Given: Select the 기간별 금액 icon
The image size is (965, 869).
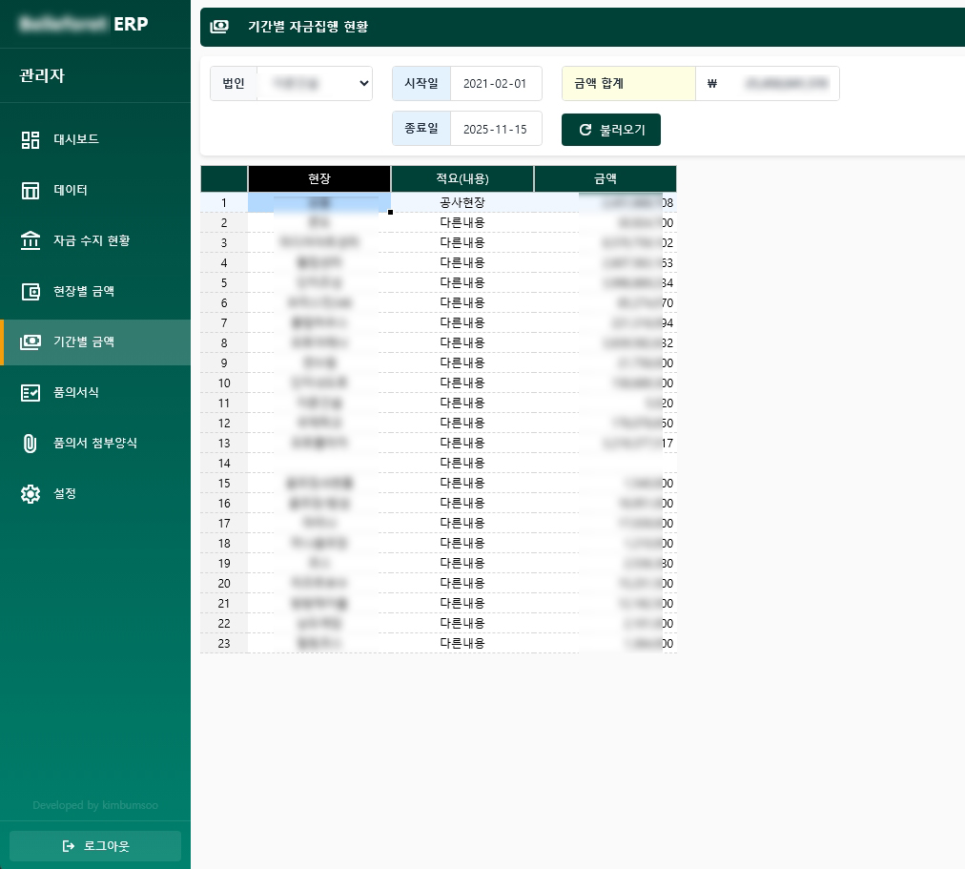Looking at the screenshot, I should click(31, 341).
